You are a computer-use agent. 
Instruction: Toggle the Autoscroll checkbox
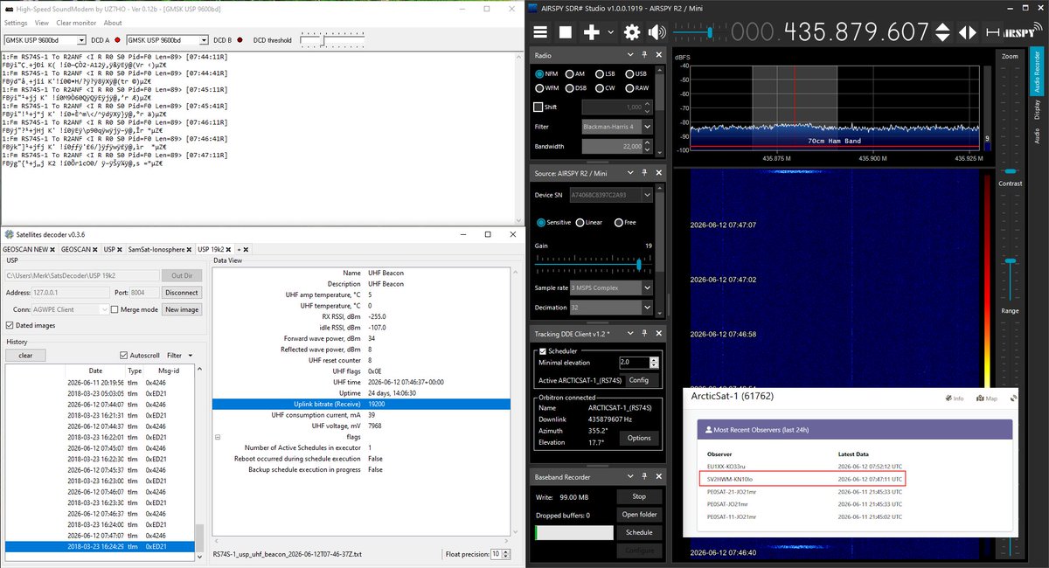click(x=123, y=356)
